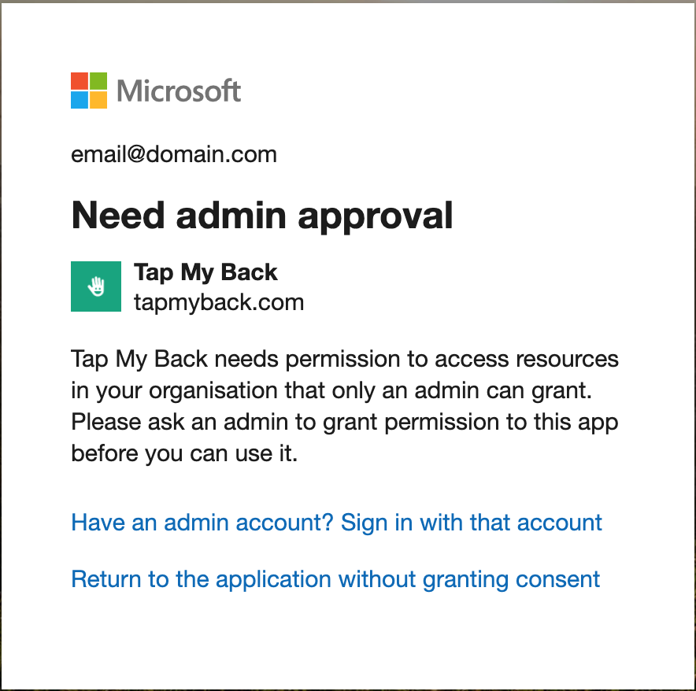
Task: Click the tapmyback.com domain text
Action: pos(219,303)
